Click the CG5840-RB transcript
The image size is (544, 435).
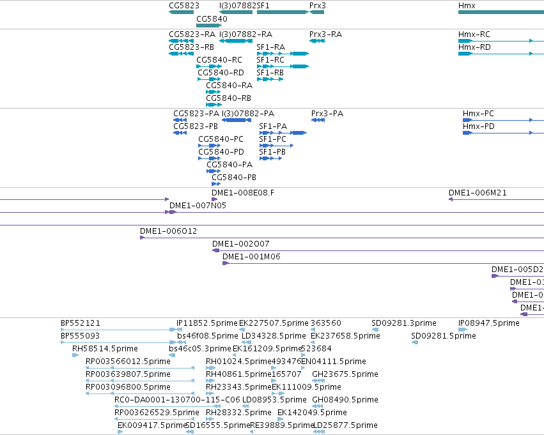pos(214,105)
